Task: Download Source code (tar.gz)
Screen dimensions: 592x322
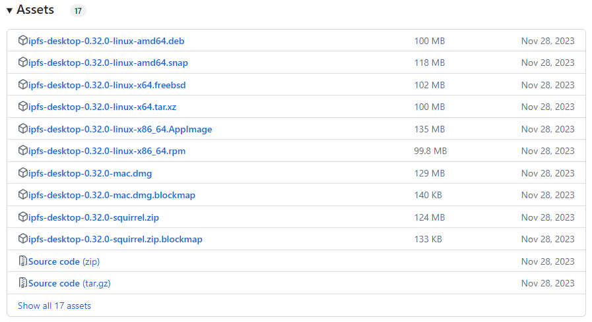Action: tap(69, 284)
